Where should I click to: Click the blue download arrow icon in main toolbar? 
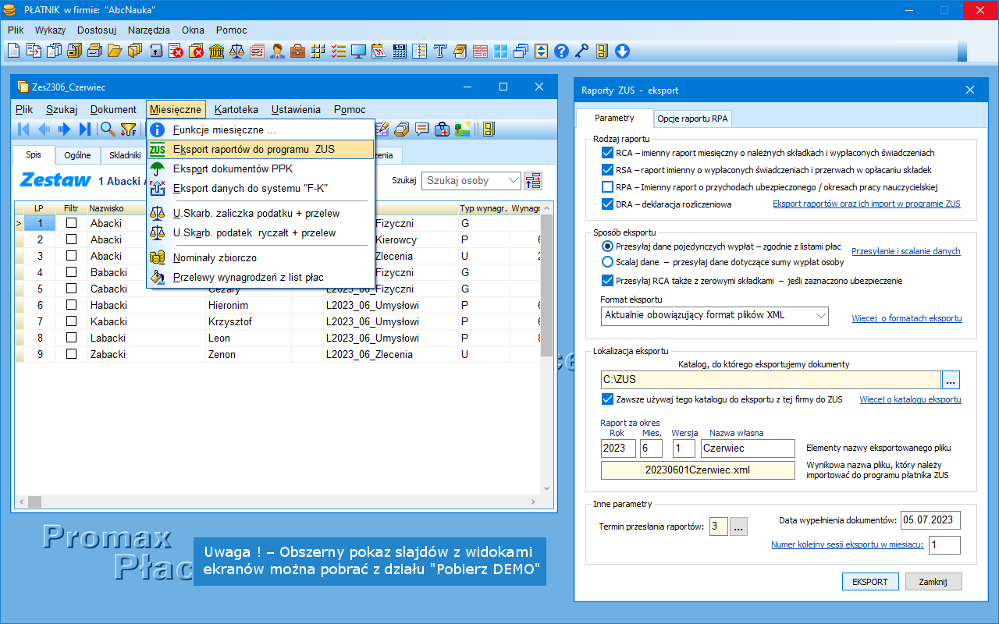pos(622,51)
